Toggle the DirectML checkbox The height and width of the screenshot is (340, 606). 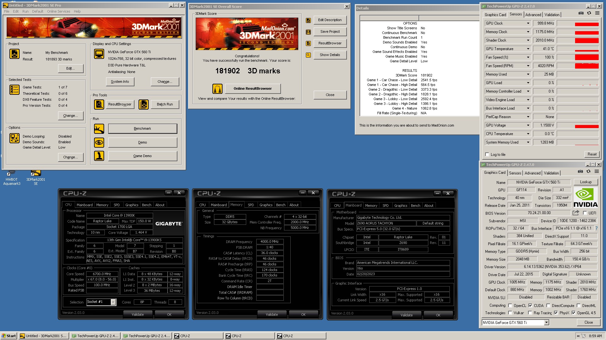click(579, 305)
